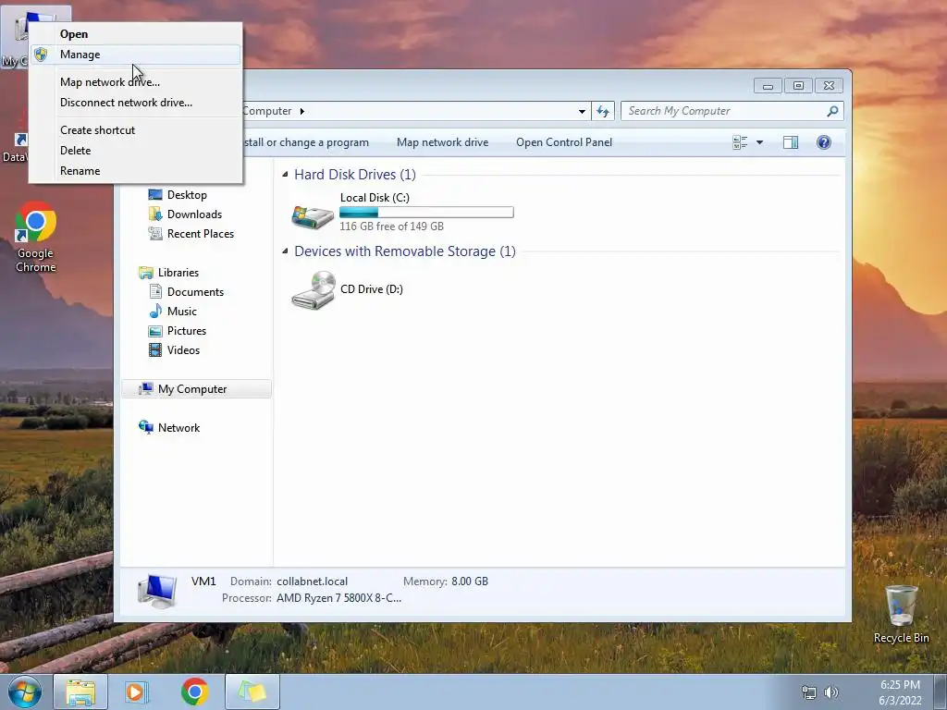Click Open Control Panel toolbar button
Screen dimensions: 947x710
(564, 142)
